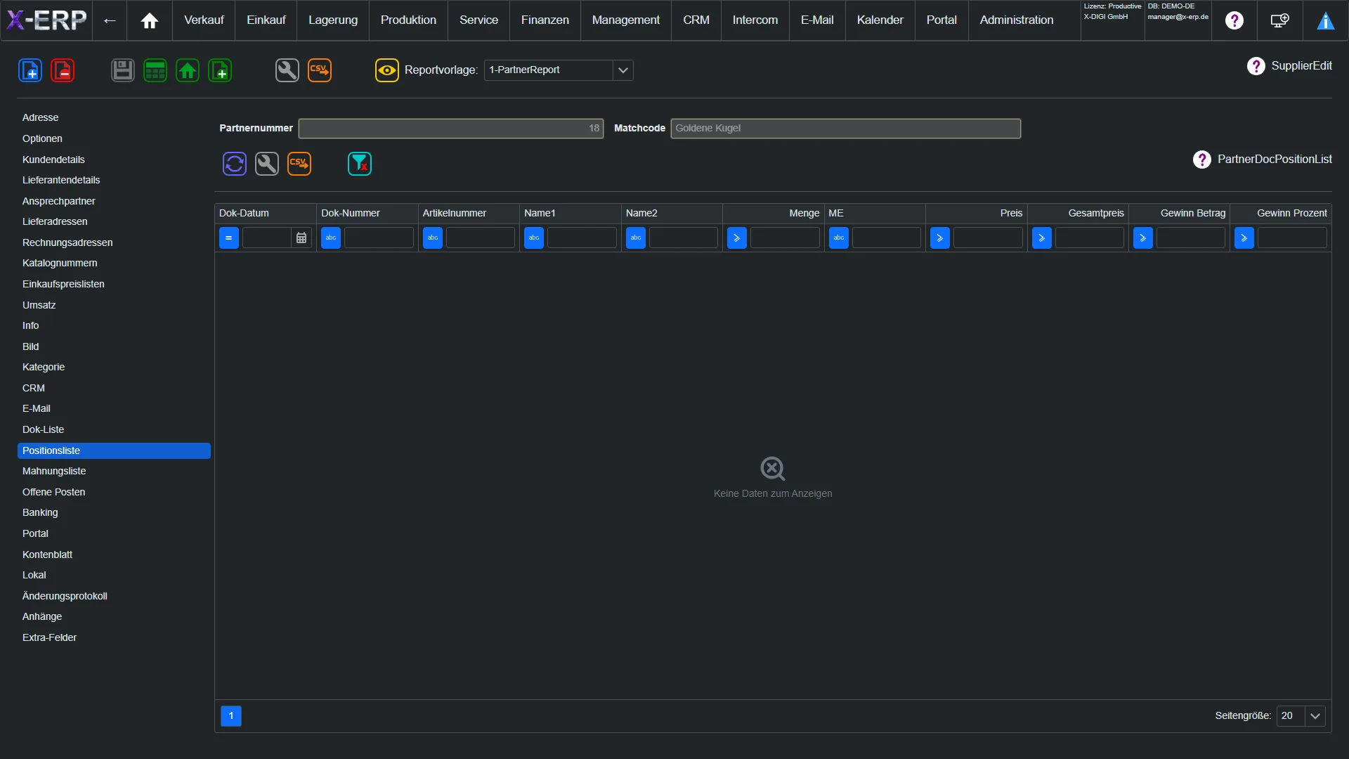
Task: Click the Matchcode field Goldene Kugel
Action: [x=845, y=129]
